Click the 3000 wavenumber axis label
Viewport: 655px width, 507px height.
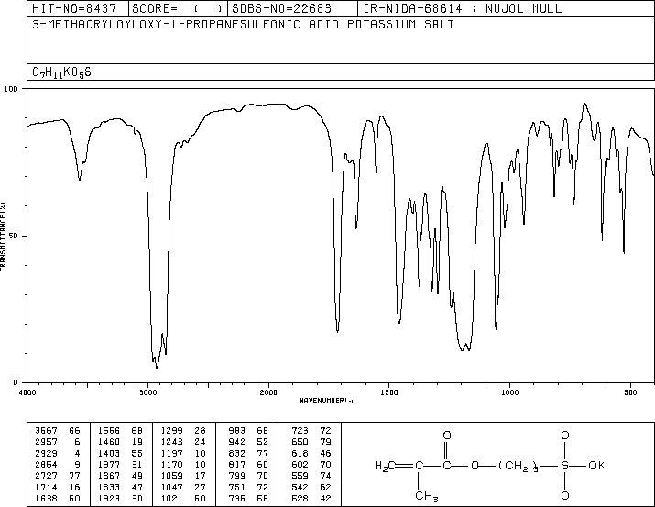(147, 392)
